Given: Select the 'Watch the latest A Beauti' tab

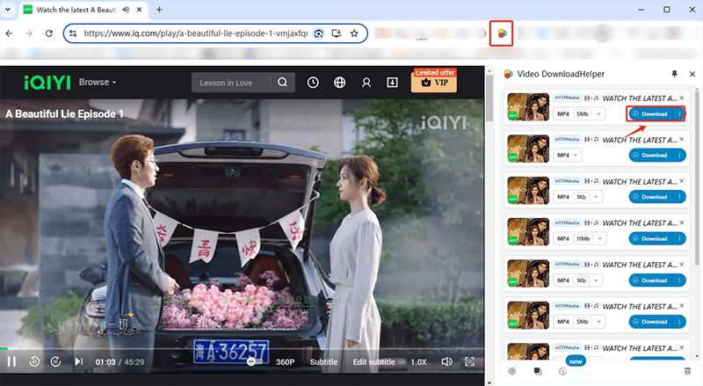Looking at the screenshot, I should [83, 10].
